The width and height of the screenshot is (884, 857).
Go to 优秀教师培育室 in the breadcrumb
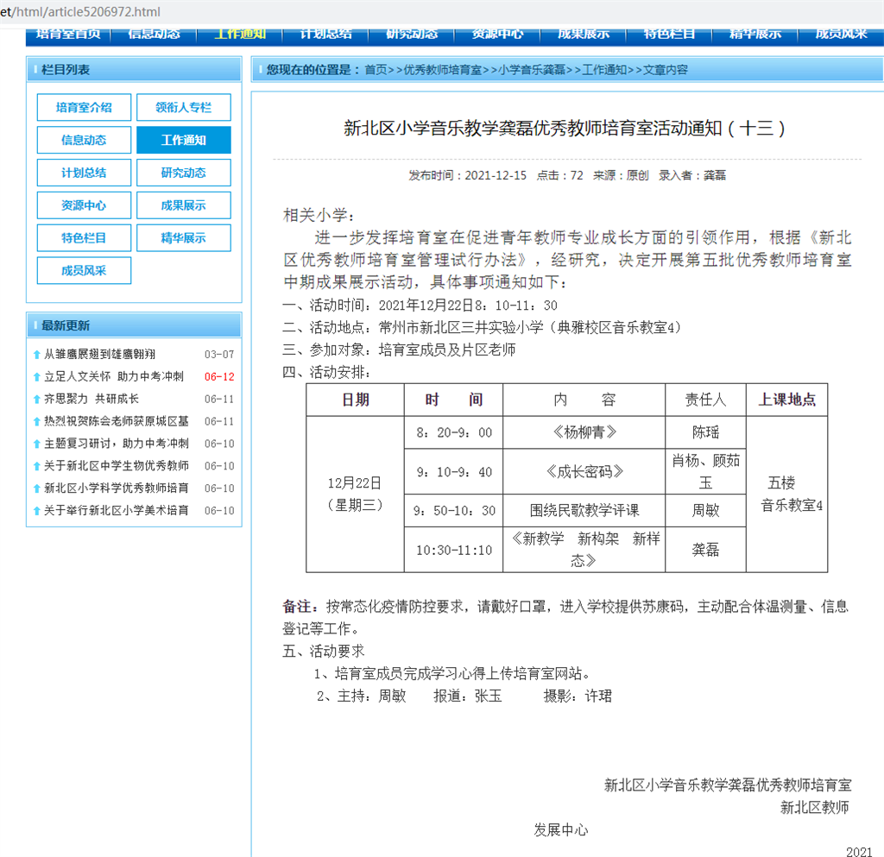pos(443,70)
